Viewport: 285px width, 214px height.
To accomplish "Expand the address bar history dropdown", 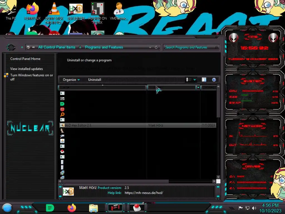I will click(x=150, y=47).
